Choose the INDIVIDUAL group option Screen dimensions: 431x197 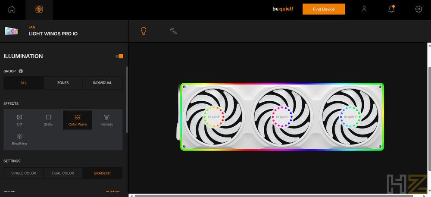pos(102,83)
